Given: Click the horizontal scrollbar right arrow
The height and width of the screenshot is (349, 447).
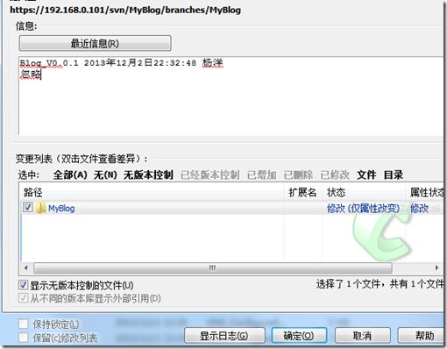Looking at the screenshot, I should click(x=436, y=267).
